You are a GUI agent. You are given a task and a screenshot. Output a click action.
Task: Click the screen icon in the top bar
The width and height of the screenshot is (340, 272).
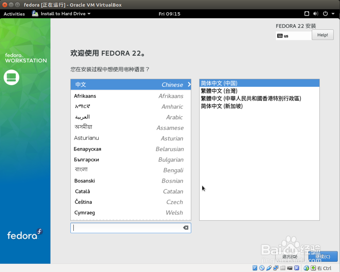(307, 14)
